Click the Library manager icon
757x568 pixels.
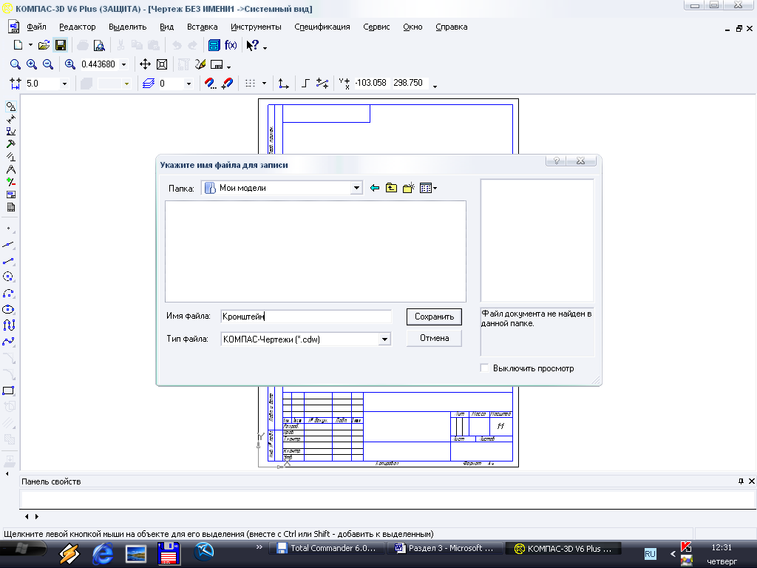pos(214,45)
